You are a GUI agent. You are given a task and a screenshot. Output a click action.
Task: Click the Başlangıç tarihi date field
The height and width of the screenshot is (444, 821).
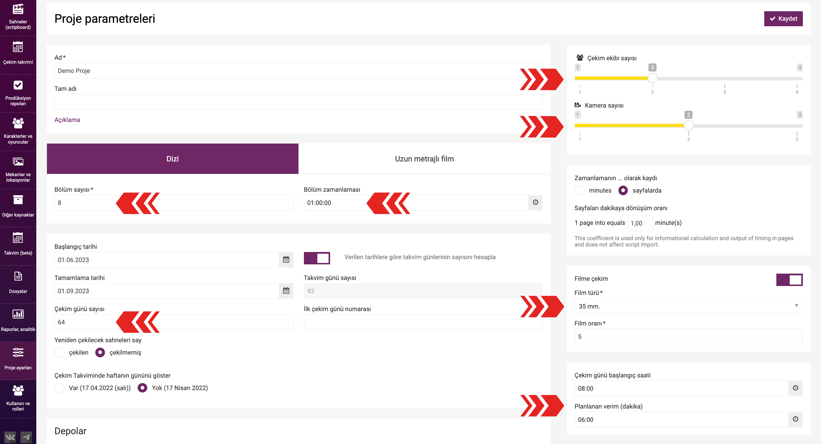click(x=167, y=260)
